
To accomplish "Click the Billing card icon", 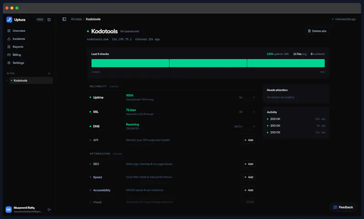I will click(x=9, y=55).
